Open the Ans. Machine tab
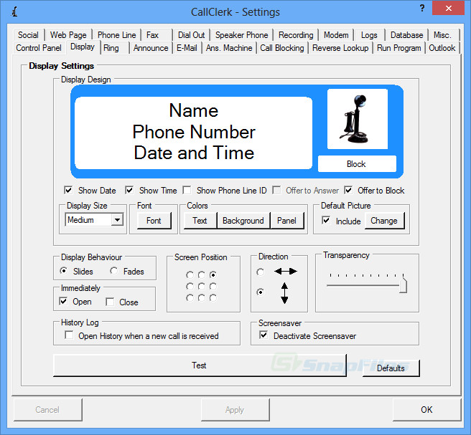The width and height of the screenshot is (471, 435). 229,48
